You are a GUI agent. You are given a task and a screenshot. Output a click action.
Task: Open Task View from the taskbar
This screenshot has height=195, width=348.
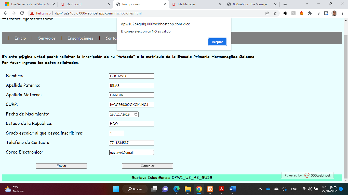tap(154, 189)
